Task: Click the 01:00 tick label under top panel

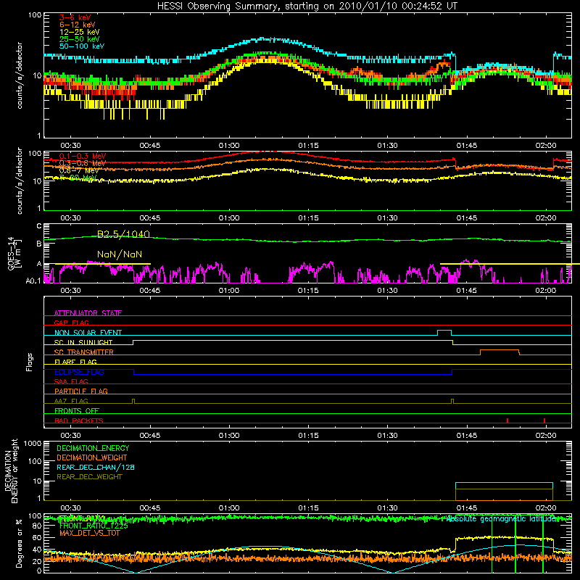Action: tap(229, 146)
